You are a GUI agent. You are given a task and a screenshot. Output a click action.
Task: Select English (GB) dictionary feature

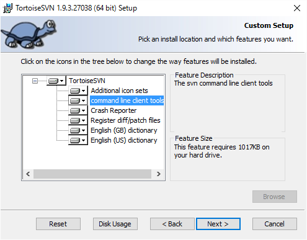pos(124,130)
